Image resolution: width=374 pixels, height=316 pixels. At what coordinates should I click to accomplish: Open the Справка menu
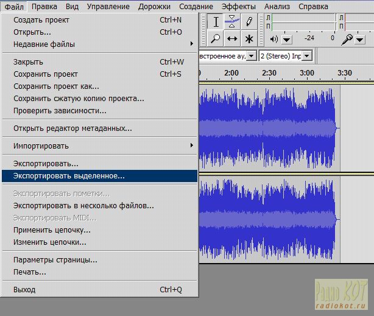click(313, 7)
